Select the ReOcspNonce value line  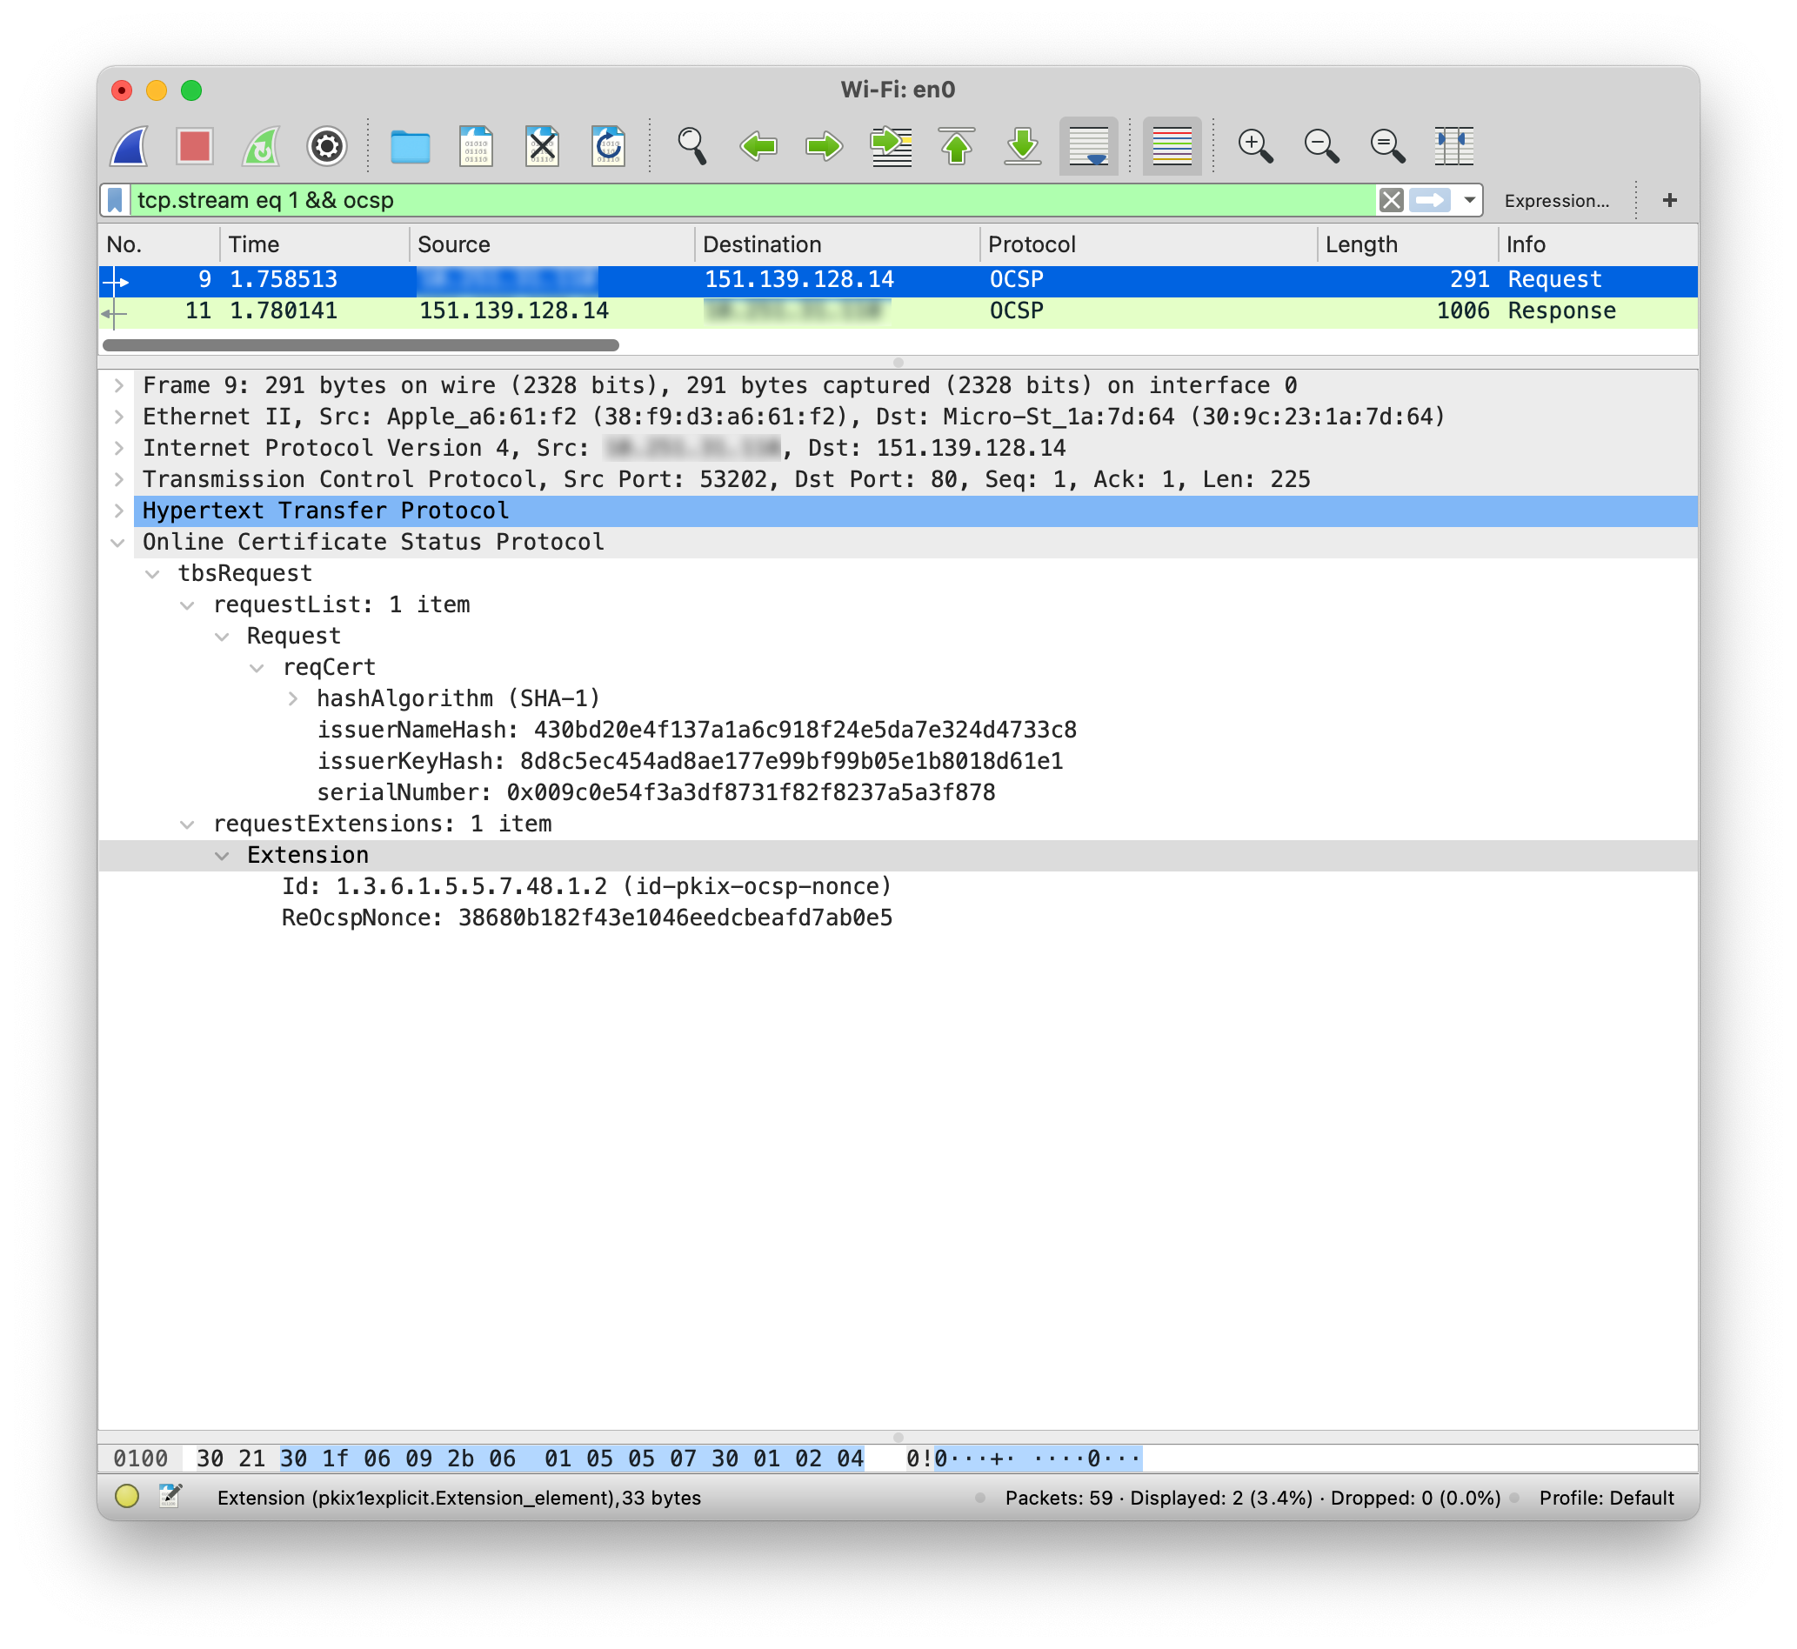(586, 918)
